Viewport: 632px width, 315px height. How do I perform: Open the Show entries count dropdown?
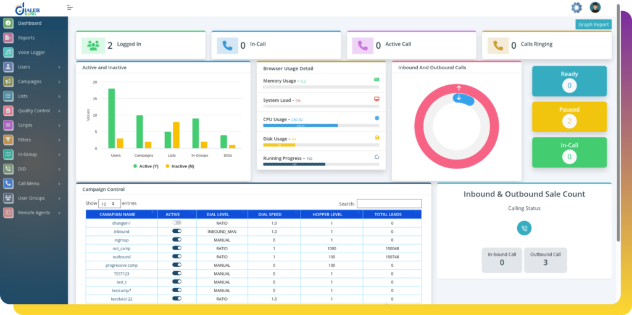(x=109, y=204)
